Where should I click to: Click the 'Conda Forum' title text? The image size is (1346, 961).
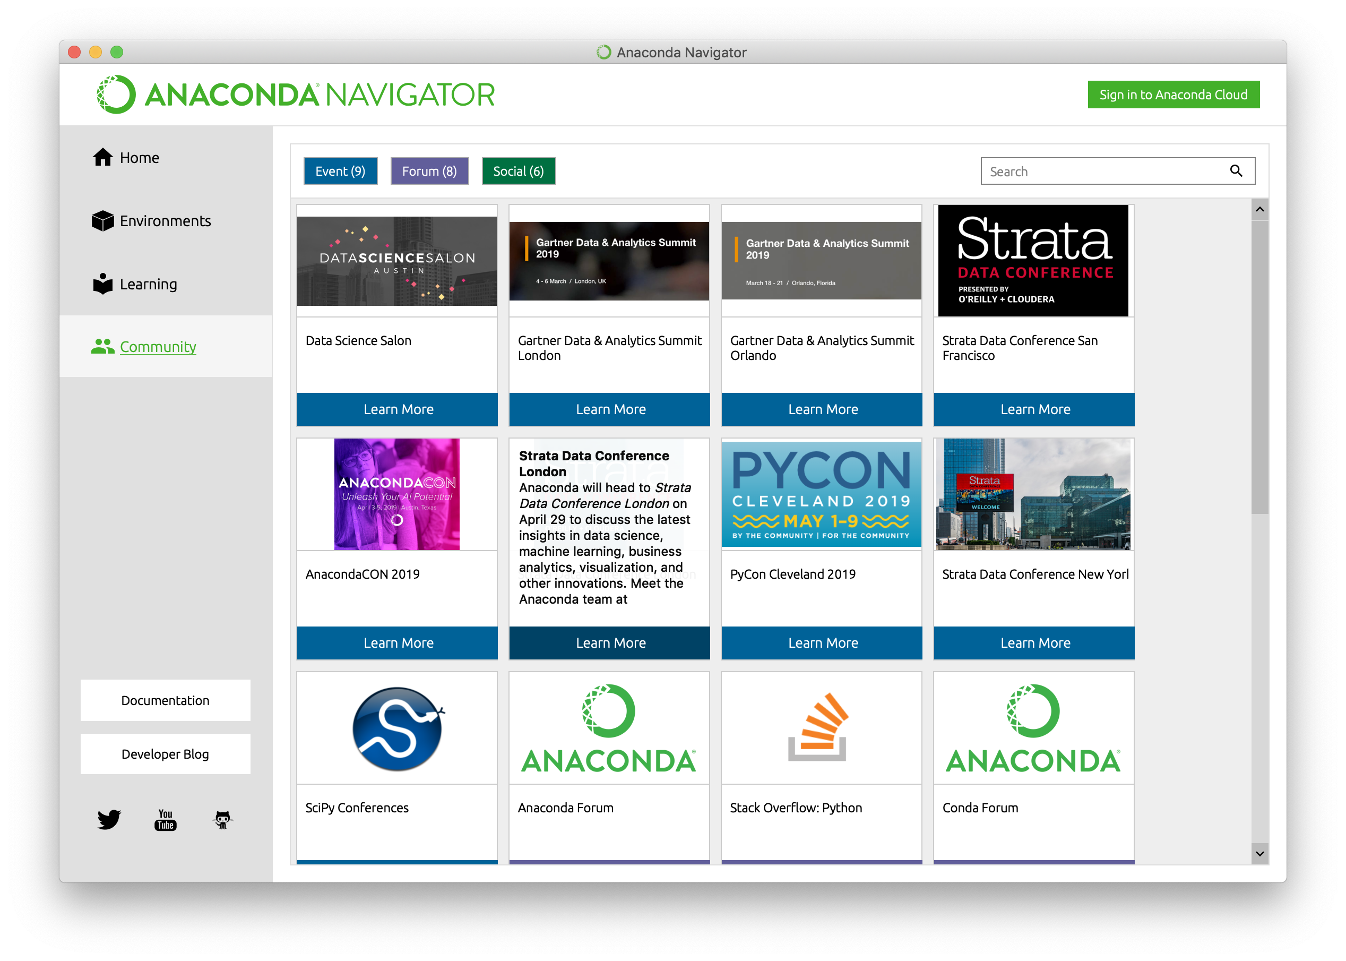980,808
